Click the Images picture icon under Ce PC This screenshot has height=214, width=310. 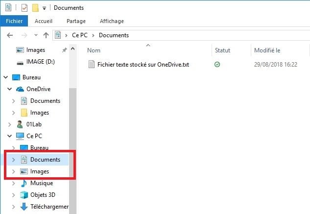24,171
